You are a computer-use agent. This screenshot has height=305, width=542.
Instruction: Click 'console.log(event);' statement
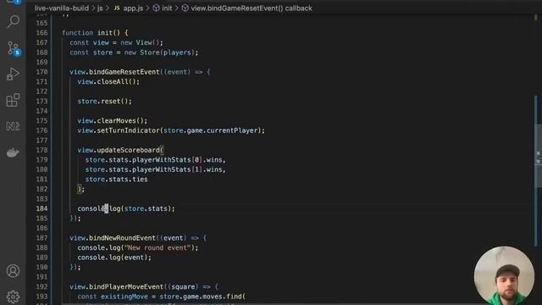click(114, 258)
